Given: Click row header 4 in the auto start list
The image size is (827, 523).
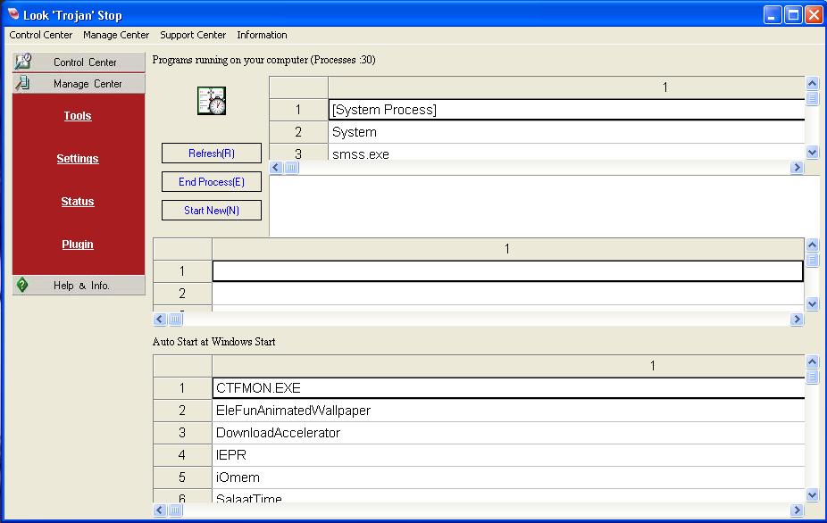Looking at the screenshot, I should tap(182, 454).
